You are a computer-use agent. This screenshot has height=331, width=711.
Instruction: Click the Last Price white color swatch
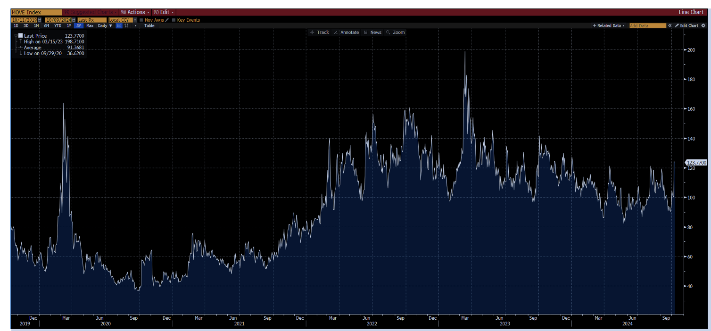point(20,36)
